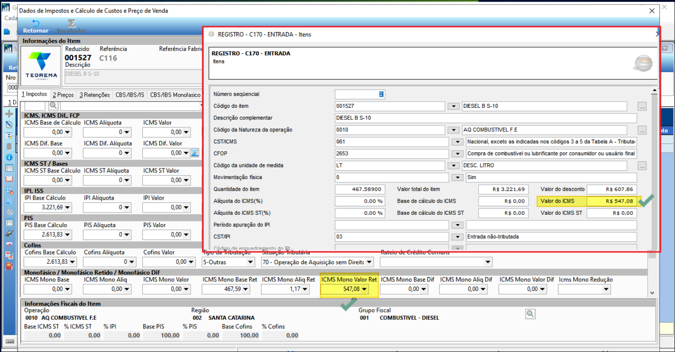Click the gray plus icon in left sidebar
The image size is (675, 352).
9,114
